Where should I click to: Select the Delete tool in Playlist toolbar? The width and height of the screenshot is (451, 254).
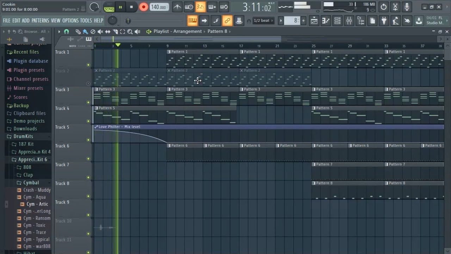coord(93,31)
